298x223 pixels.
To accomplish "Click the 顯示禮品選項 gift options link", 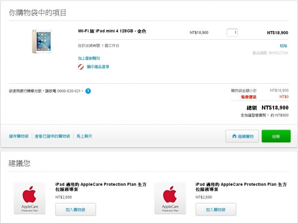I will (x=98, y=67).
